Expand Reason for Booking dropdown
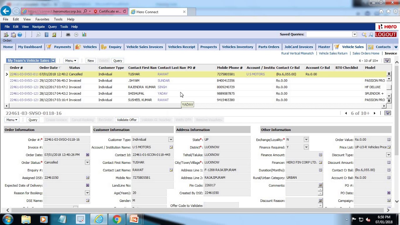Image resolution: width=400 pixels, height=225 pixels. [87, 193]
